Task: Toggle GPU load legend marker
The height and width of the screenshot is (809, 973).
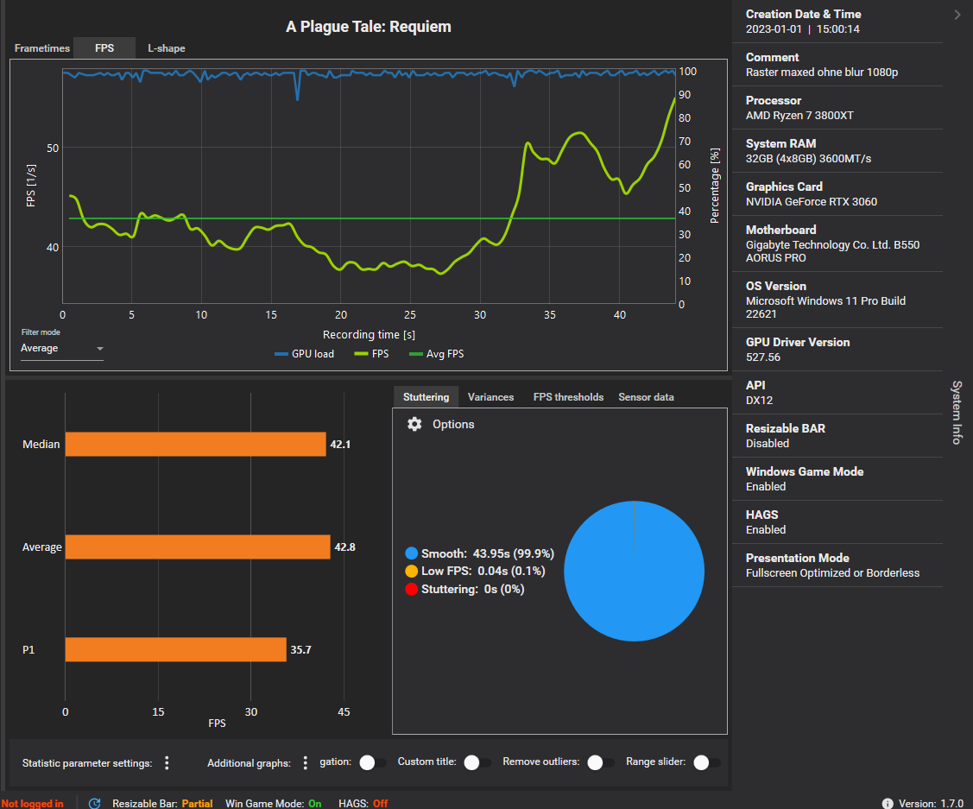Action: [281, 354]
